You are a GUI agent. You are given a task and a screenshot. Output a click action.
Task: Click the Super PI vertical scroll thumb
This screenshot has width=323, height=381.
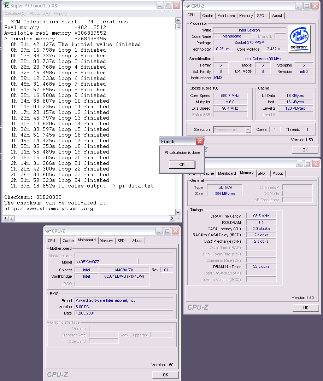(178, 26)
